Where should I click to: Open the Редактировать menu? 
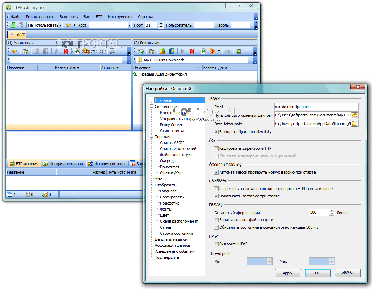click(x=40, y=17)
